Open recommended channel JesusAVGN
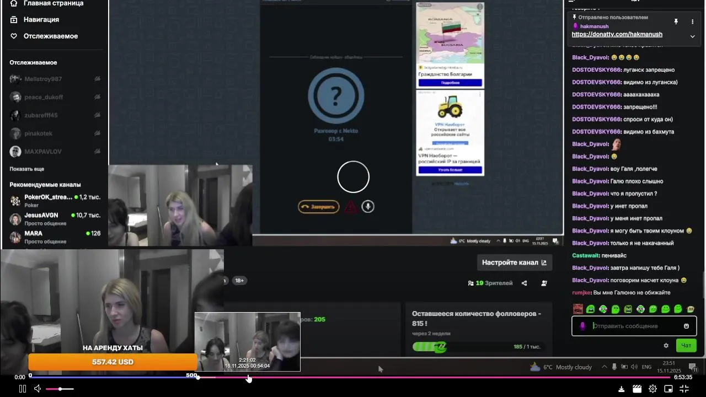This screenshot has height=397, width=706. point(54,219)
